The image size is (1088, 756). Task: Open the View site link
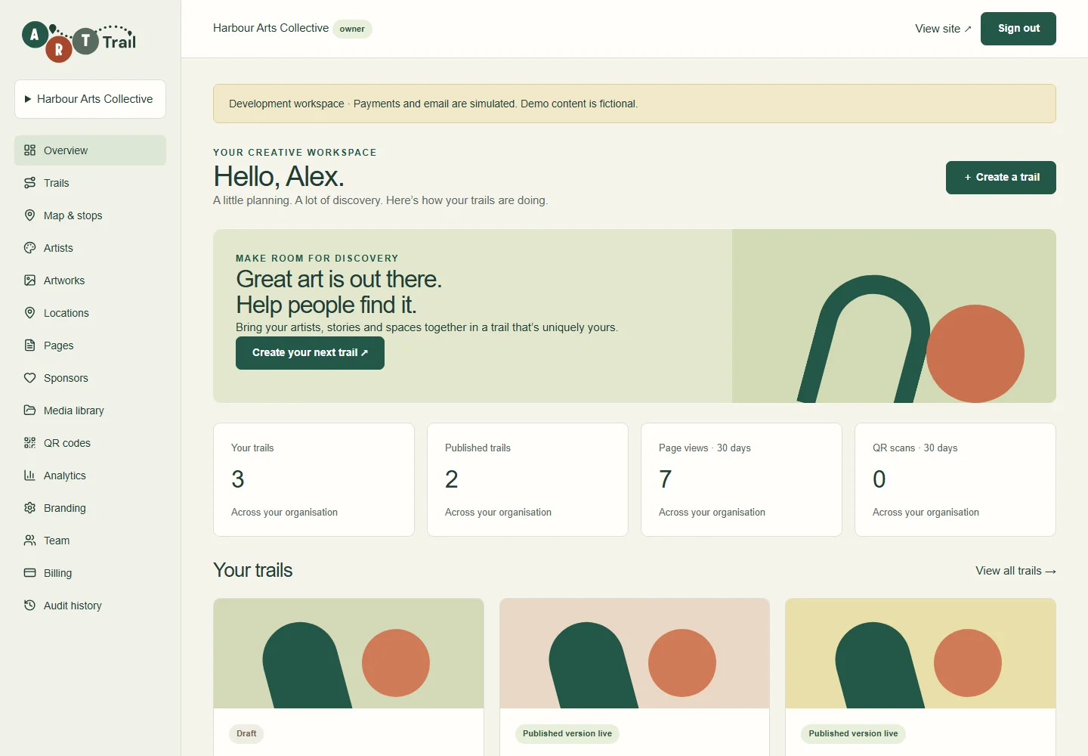click(x=943, y=29)
